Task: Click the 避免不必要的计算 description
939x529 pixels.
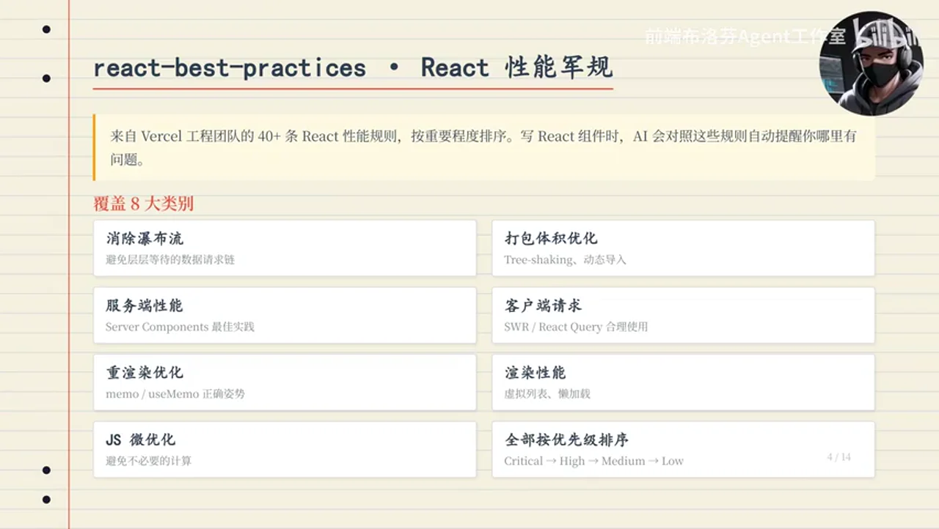Action: point(149,462)
